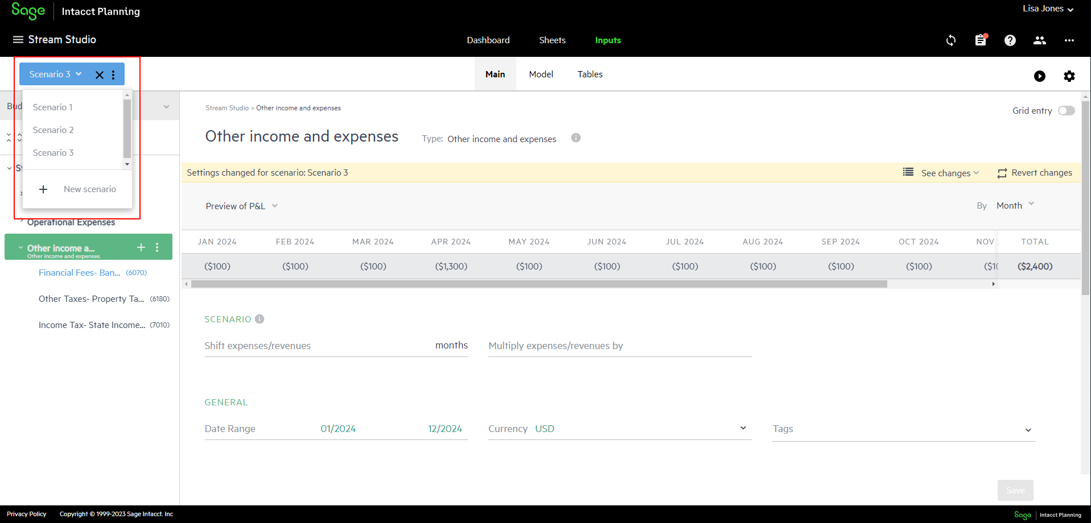This screenshot has width=1091, height=523.
Task: Open the hamburger menu beside Stream Studio
Action: 18,40
